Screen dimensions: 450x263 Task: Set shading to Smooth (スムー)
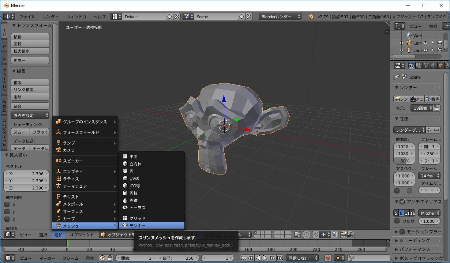pos(20,132)
